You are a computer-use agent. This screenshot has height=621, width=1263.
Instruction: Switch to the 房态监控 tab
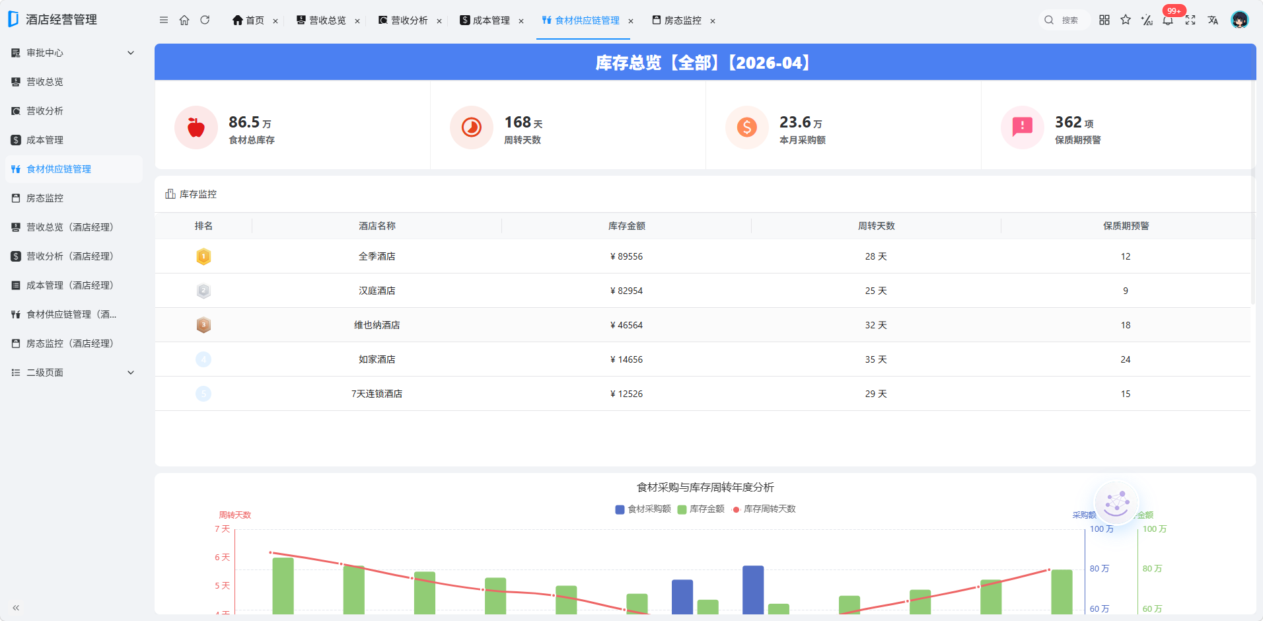[676, 20]
